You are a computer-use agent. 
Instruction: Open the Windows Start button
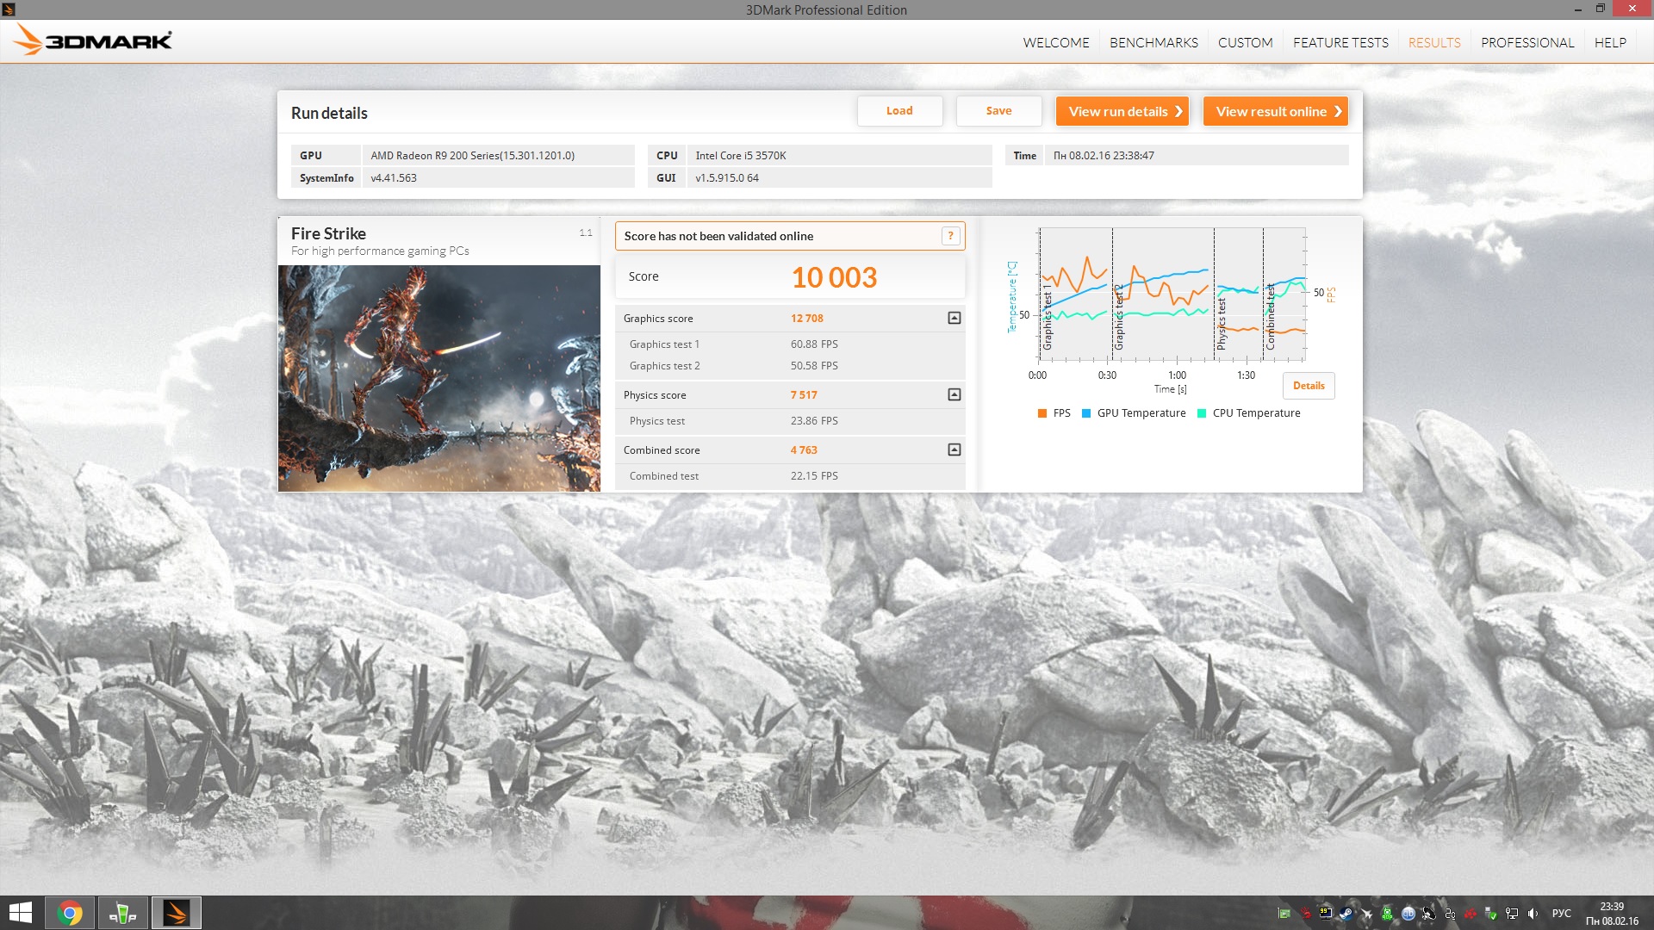point(20,913)
